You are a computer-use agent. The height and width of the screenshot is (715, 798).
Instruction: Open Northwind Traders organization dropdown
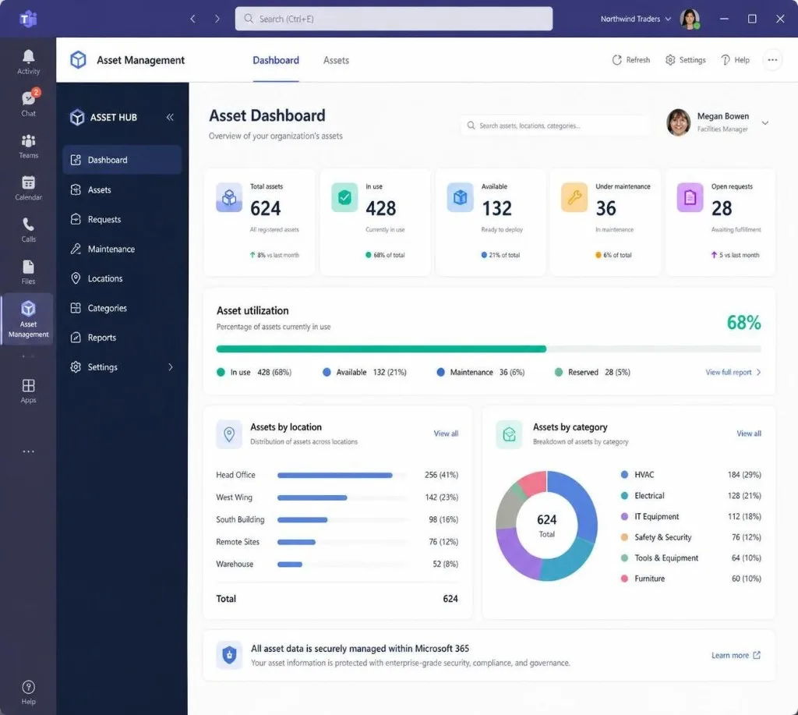click(636, 19)
